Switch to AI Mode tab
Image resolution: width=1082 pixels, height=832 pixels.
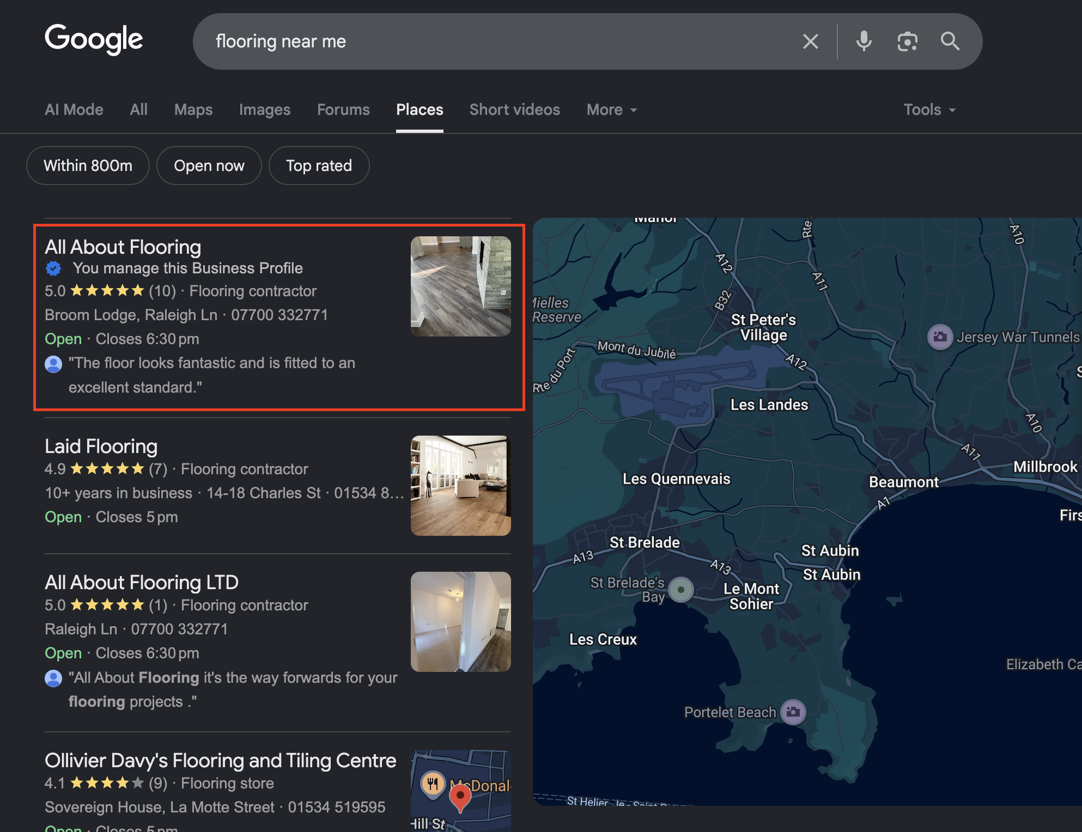(x=74, y=110)
